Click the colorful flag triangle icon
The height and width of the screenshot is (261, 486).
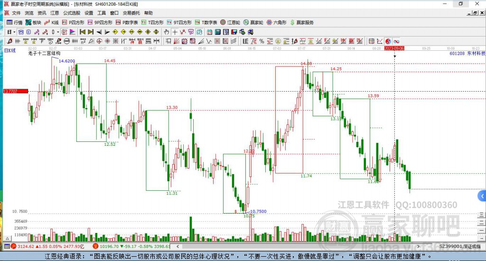[x=72, y=32]
